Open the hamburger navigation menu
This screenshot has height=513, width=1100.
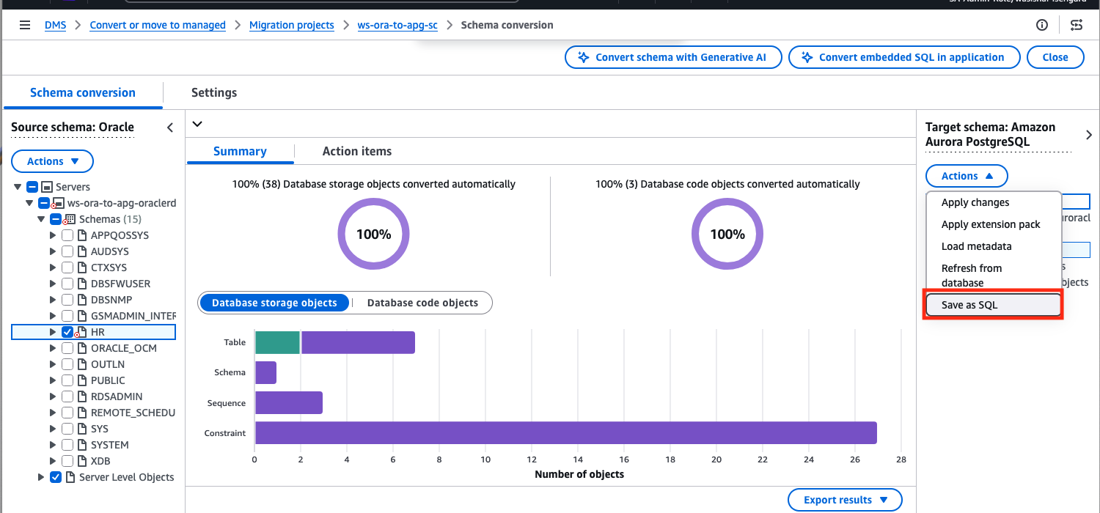[x=25, y=25]
